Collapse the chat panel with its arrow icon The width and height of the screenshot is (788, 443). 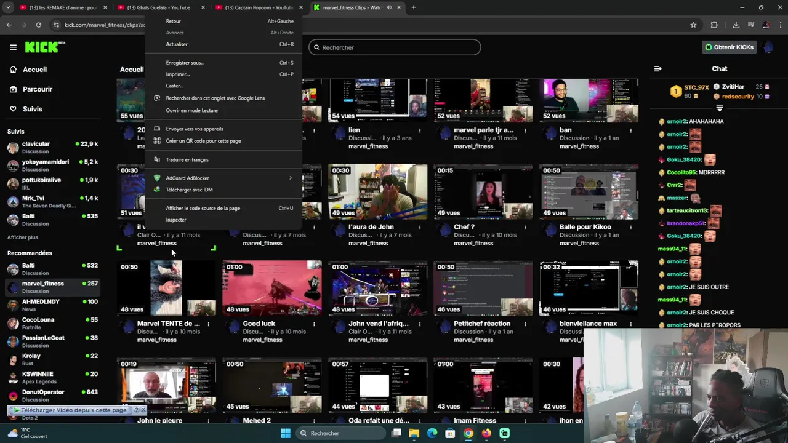tap(657, 69)
